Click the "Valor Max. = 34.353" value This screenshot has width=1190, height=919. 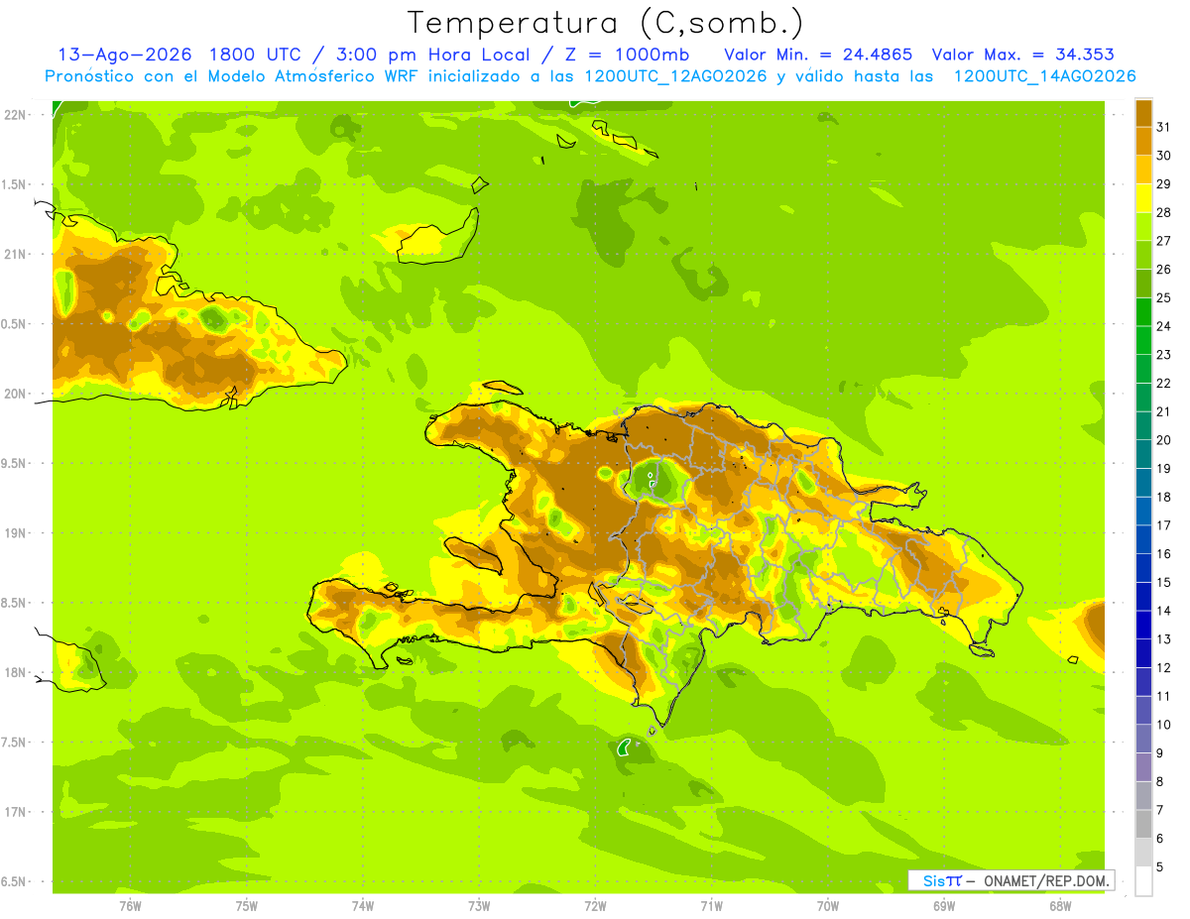(x=1023, y=55)
